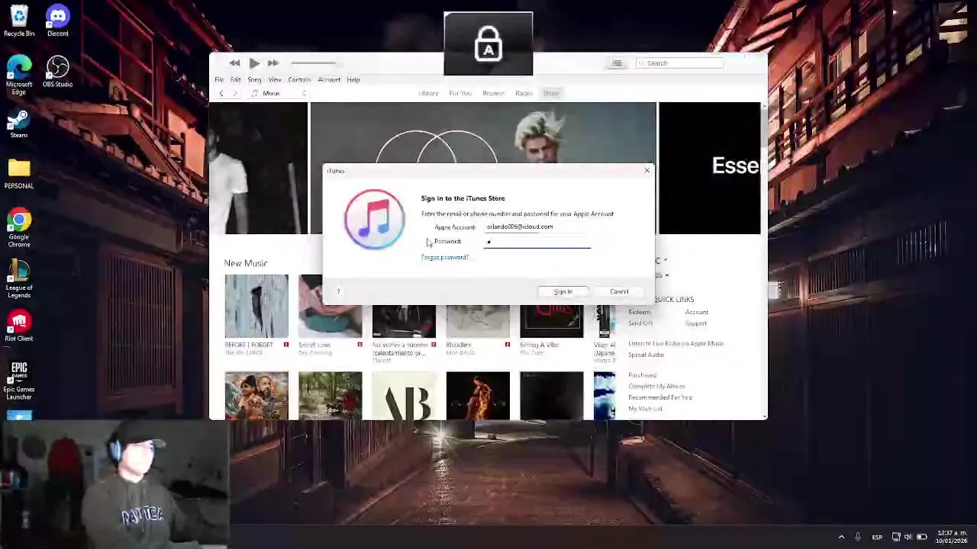Launch Riot Client from the desktop
The image size is (977, 549).
point(19,326)
